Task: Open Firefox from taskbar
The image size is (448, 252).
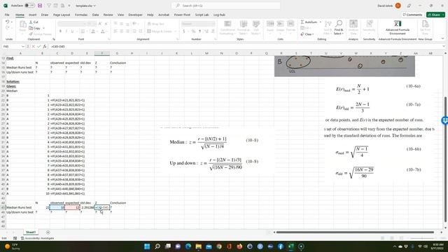Action: coord(239,246)
